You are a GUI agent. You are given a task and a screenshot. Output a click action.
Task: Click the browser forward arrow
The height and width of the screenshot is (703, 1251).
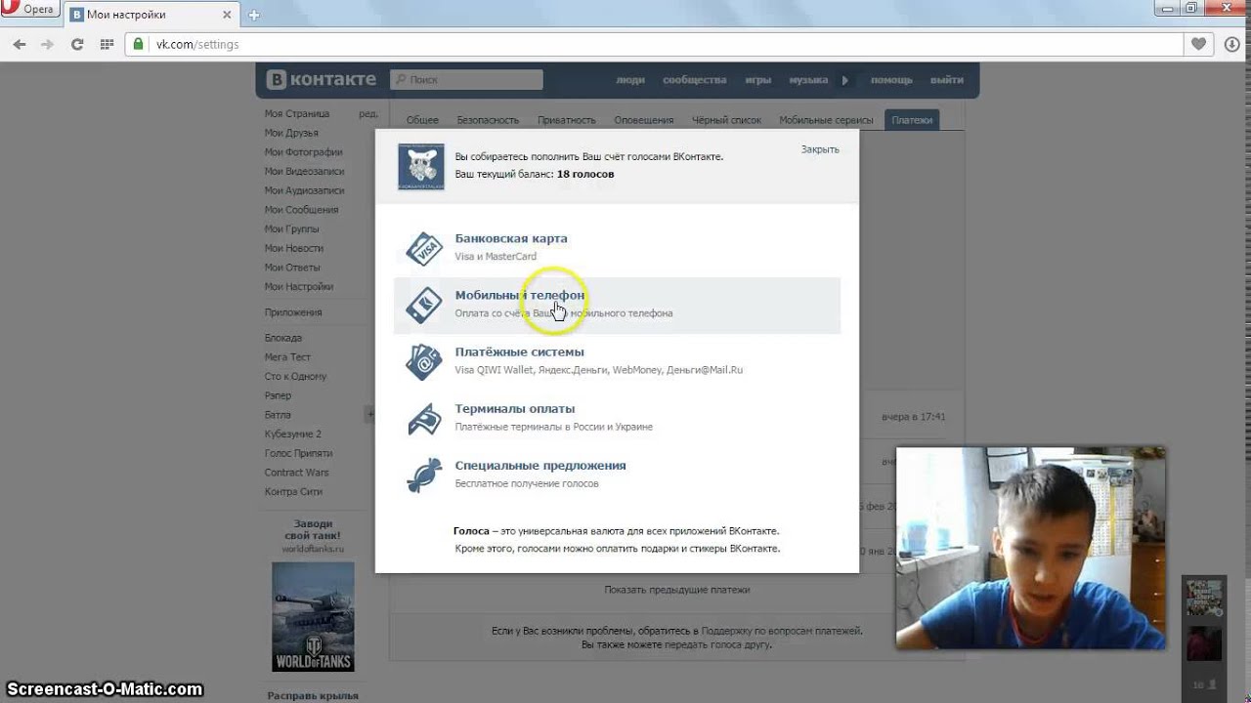47,44
